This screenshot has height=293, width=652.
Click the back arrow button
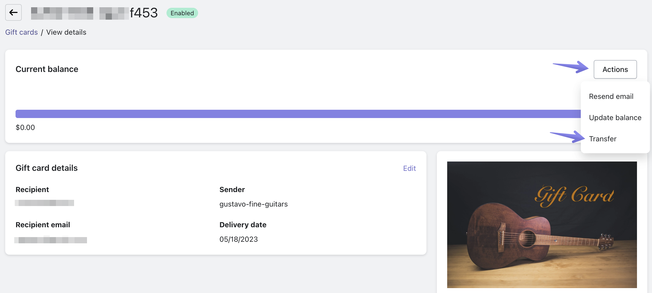[13, 12]
